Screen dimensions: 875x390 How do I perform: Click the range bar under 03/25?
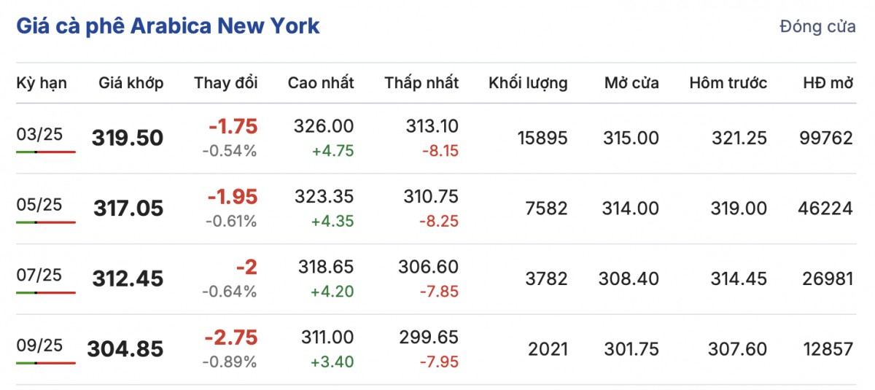pyautogui.click(x=45, y=152)
